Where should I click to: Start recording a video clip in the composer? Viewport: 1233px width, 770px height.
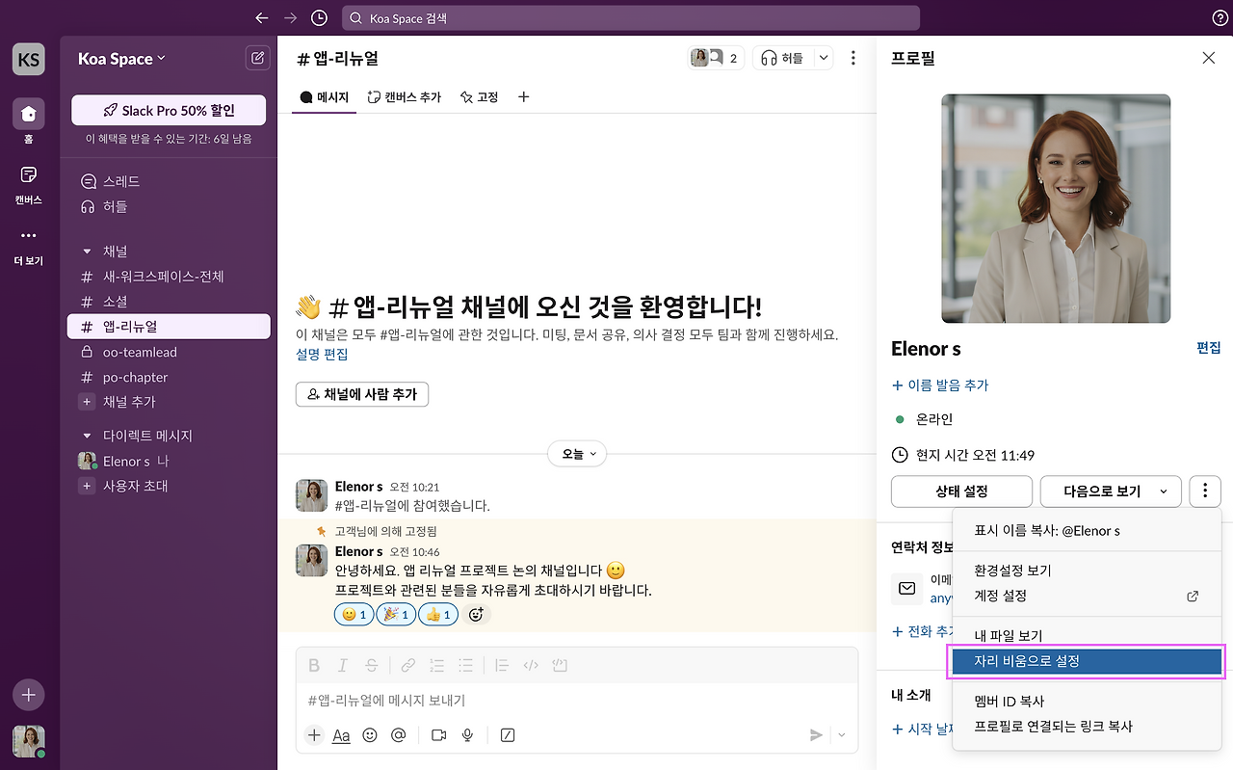click(438, 734)
